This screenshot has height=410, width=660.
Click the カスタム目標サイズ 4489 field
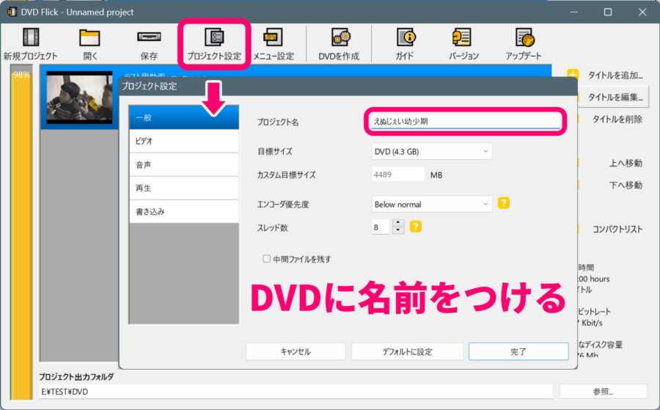coord(398,175)
